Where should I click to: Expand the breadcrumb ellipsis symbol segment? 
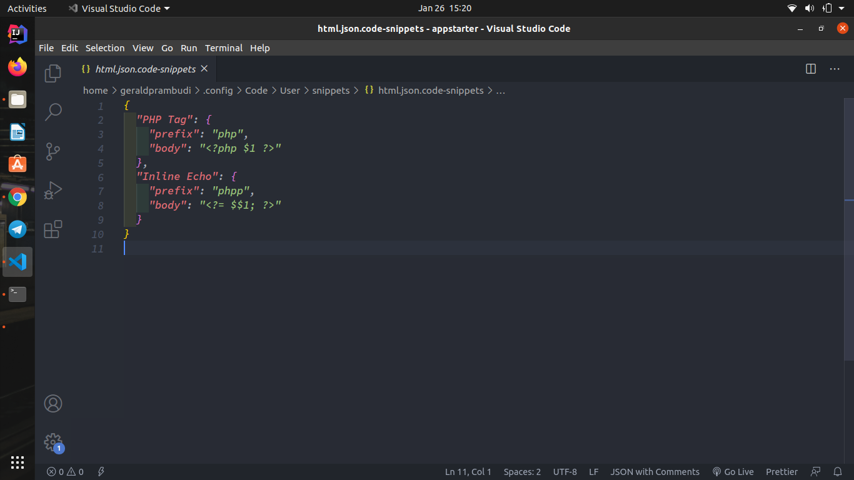500,91
